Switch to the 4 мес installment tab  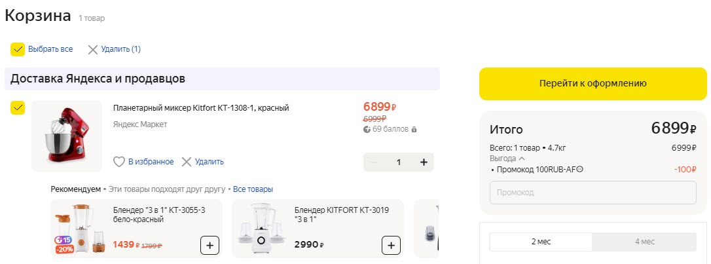click(x=644, y=242)
